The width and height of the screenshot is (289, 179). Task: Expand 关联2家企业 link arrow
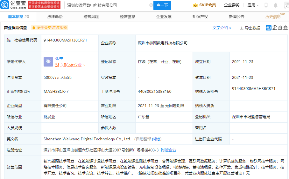pyautogui.click(x=84, y=65)
